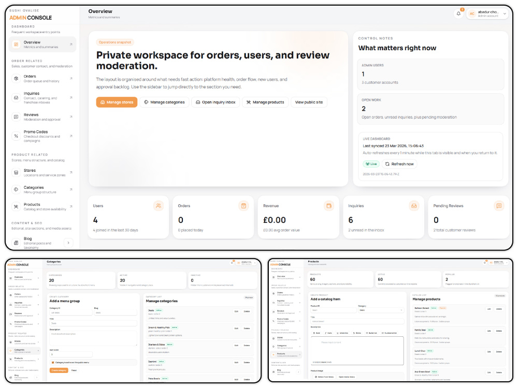Click Reset in the Categories window
This screenshot has height=388, width=518.
click(x=74, y=370)
